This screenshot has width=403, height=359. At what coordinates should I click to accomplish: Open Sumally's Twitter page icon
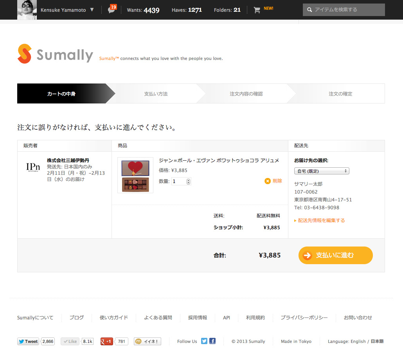coord(204,341)
